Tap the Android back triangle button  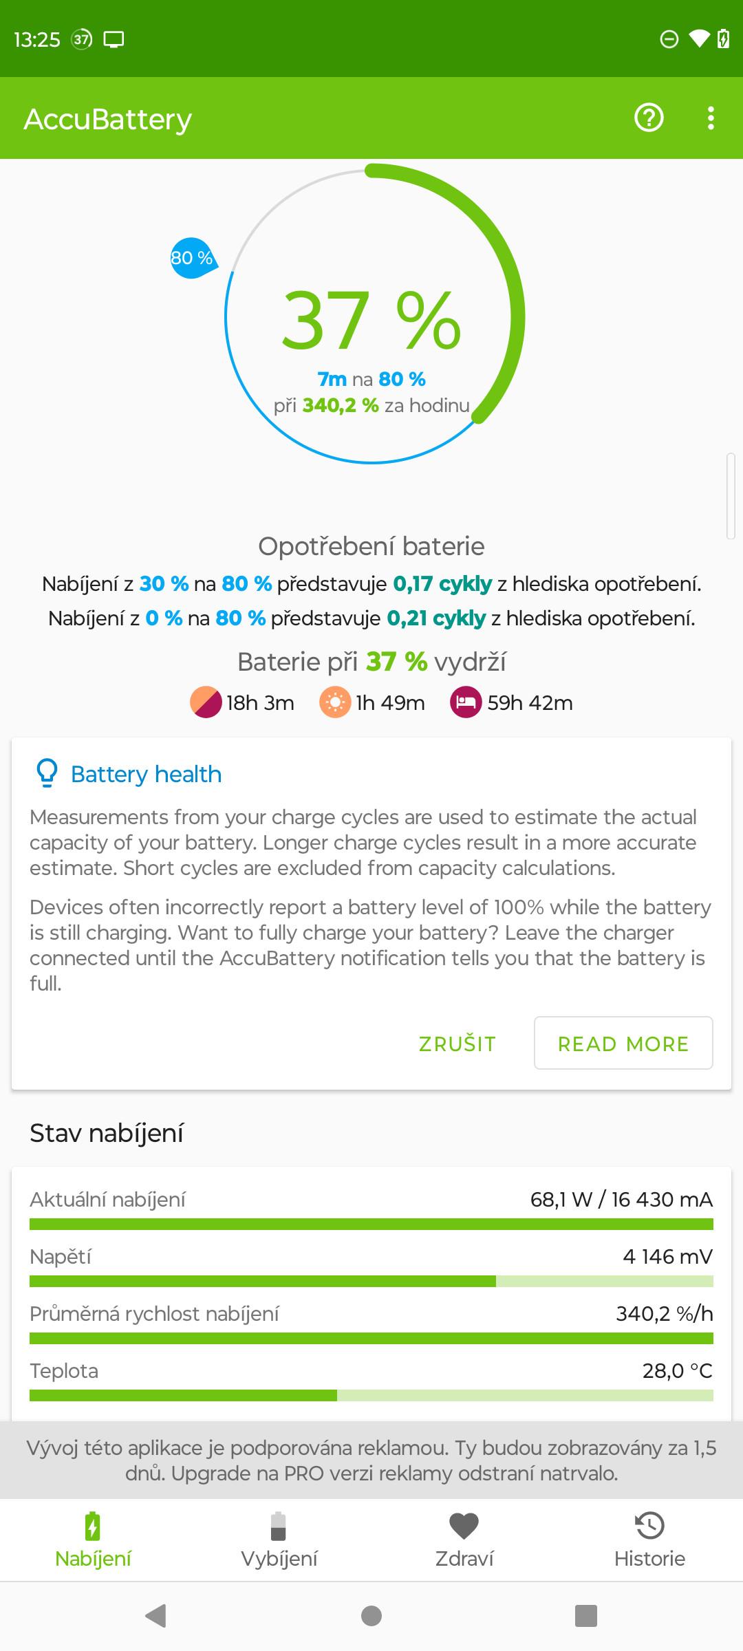click(156, 1615)
